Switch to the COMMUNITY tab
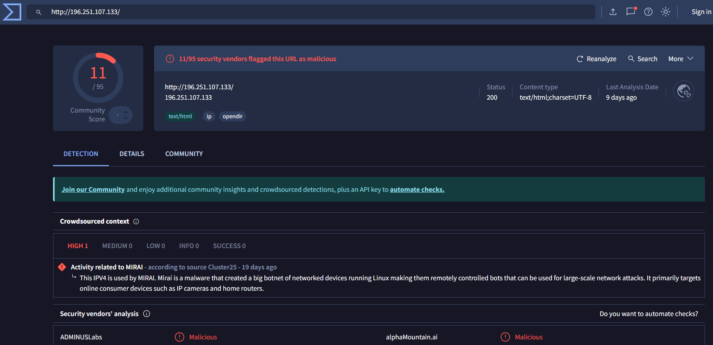This screenshot has width=713, height=345. [184, 154]
